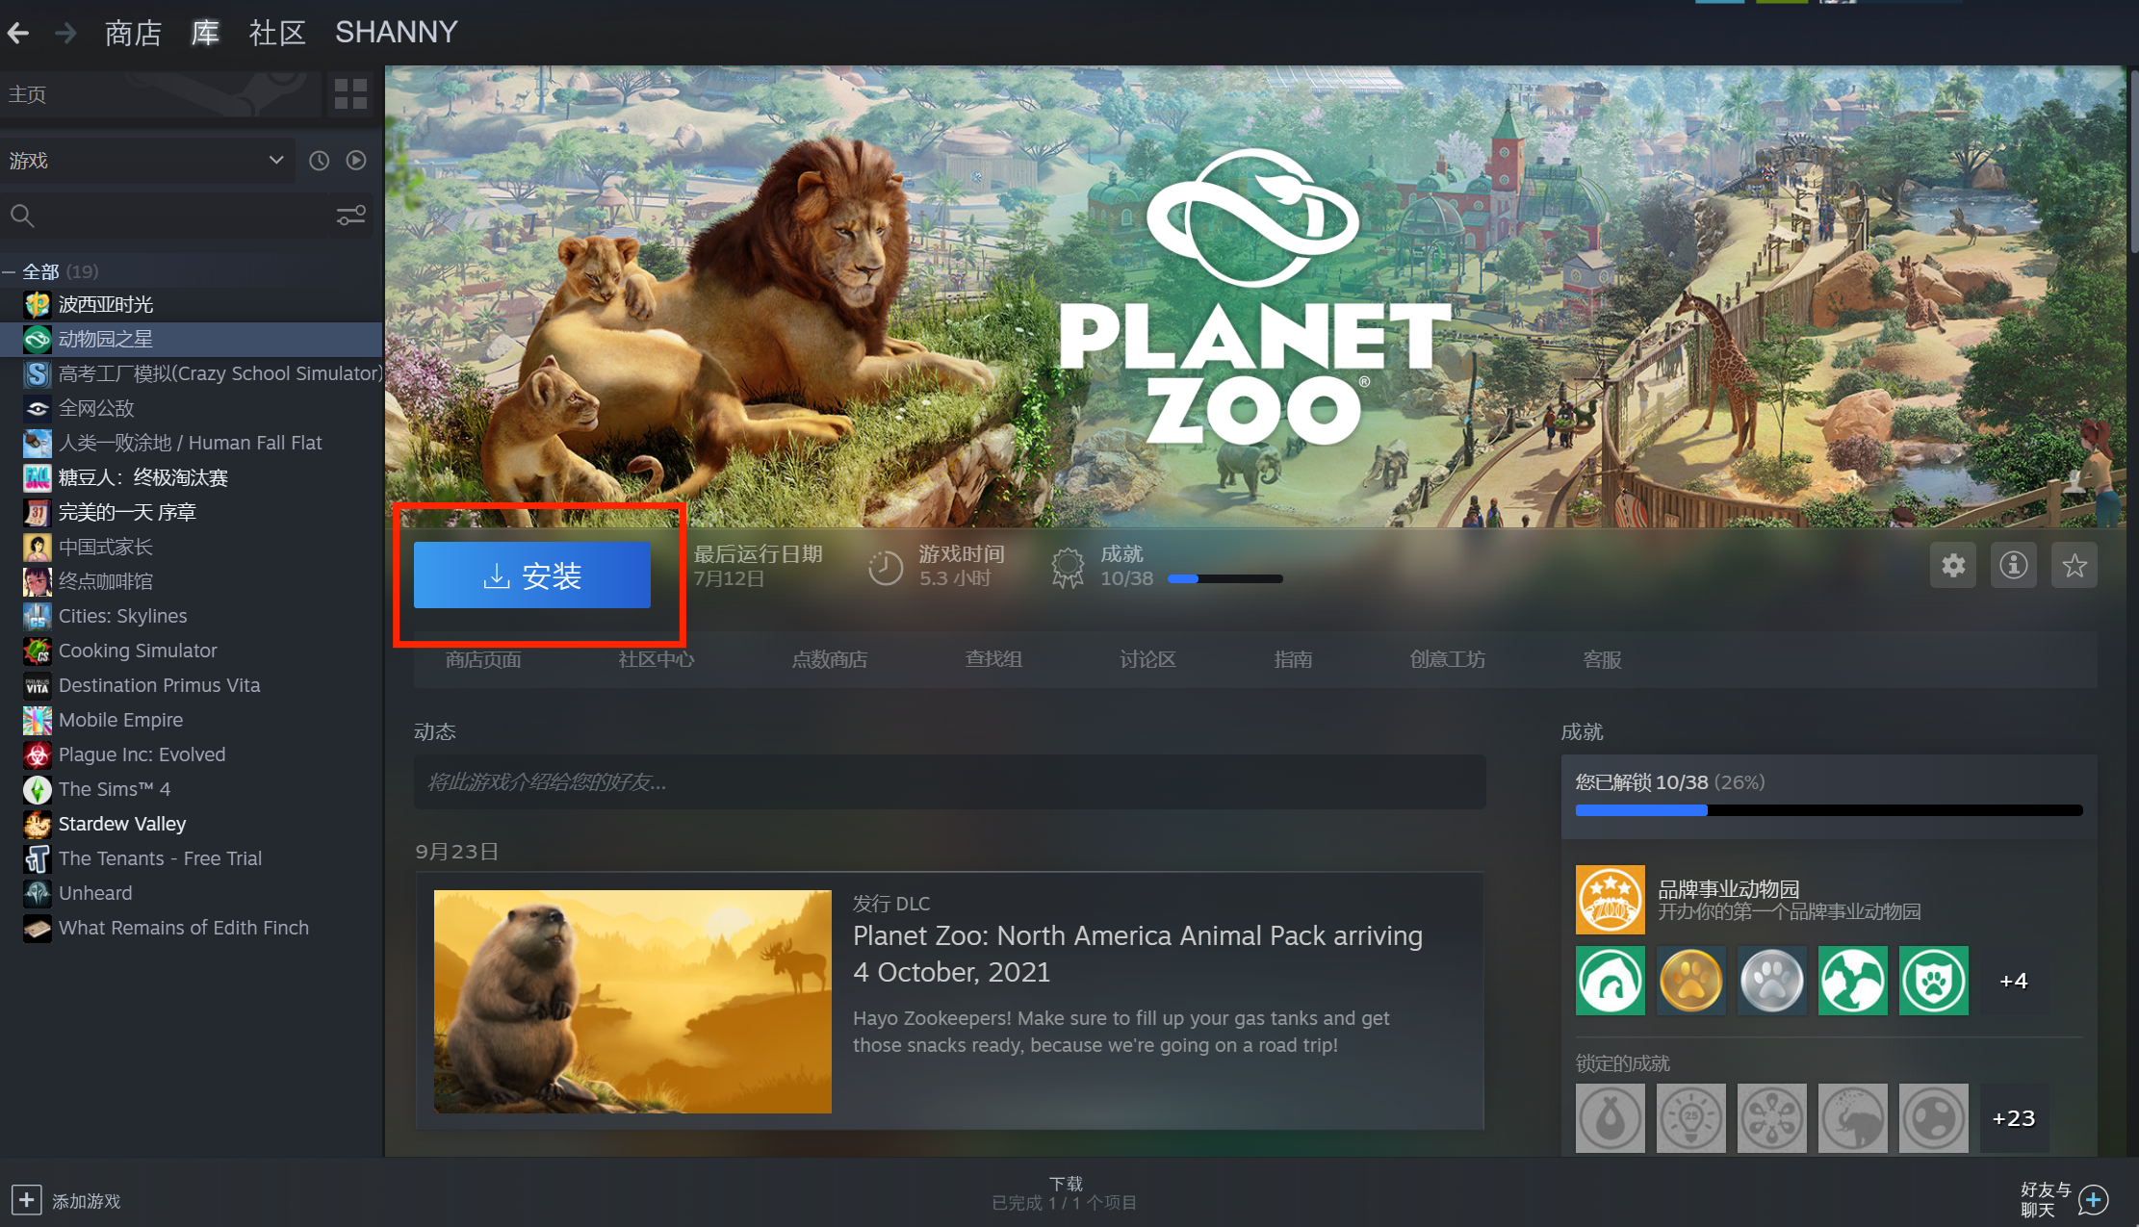Open 创意工坊 tab
The image size is (2139, 1227).
point(1448,659)
